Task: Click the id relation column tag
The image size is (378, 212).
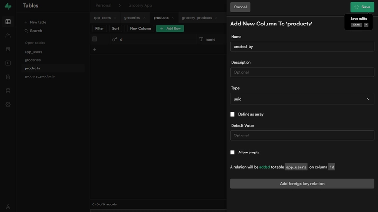Action: pyautogui.click(x=332, y=167)
